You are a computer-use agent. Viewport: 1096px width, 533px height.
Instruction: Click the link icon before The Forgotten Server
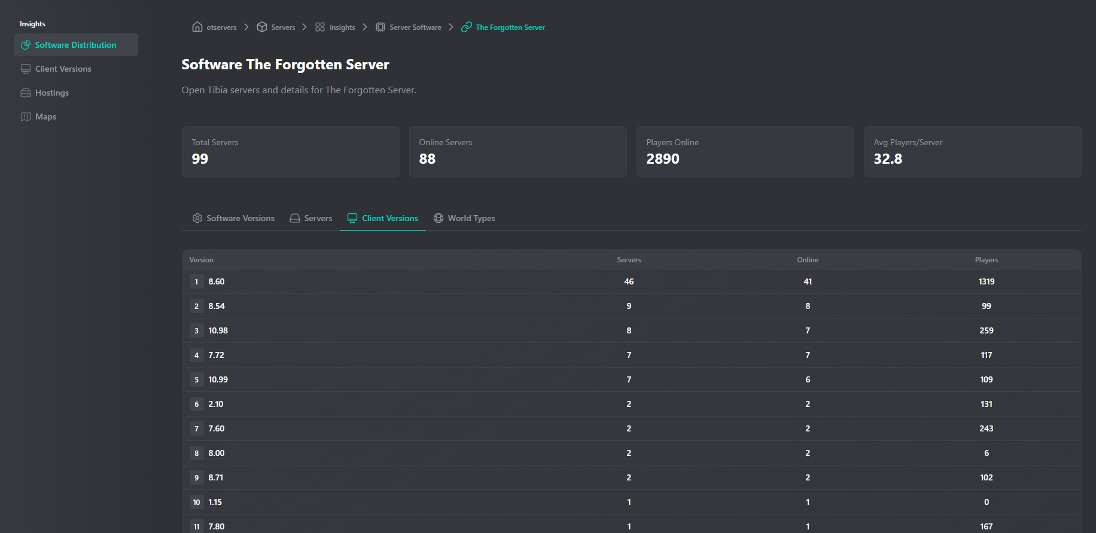[467, 27]
